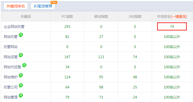Click keyword 网站代运营 text
The image size is (193, 102).
(12, 67)
